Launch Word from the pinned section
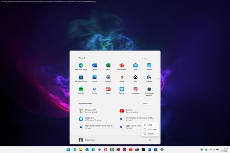Screen dimensions: 230x153 click(95, 67)
